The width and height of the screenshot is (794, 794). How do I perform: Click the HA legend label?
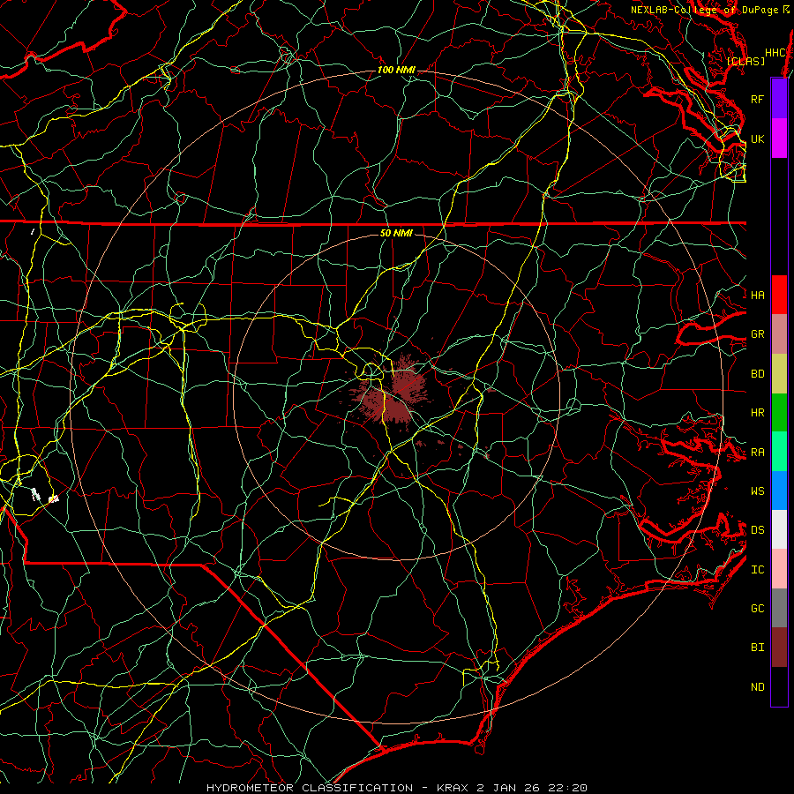pyautogui.click(x=757, y=295)
